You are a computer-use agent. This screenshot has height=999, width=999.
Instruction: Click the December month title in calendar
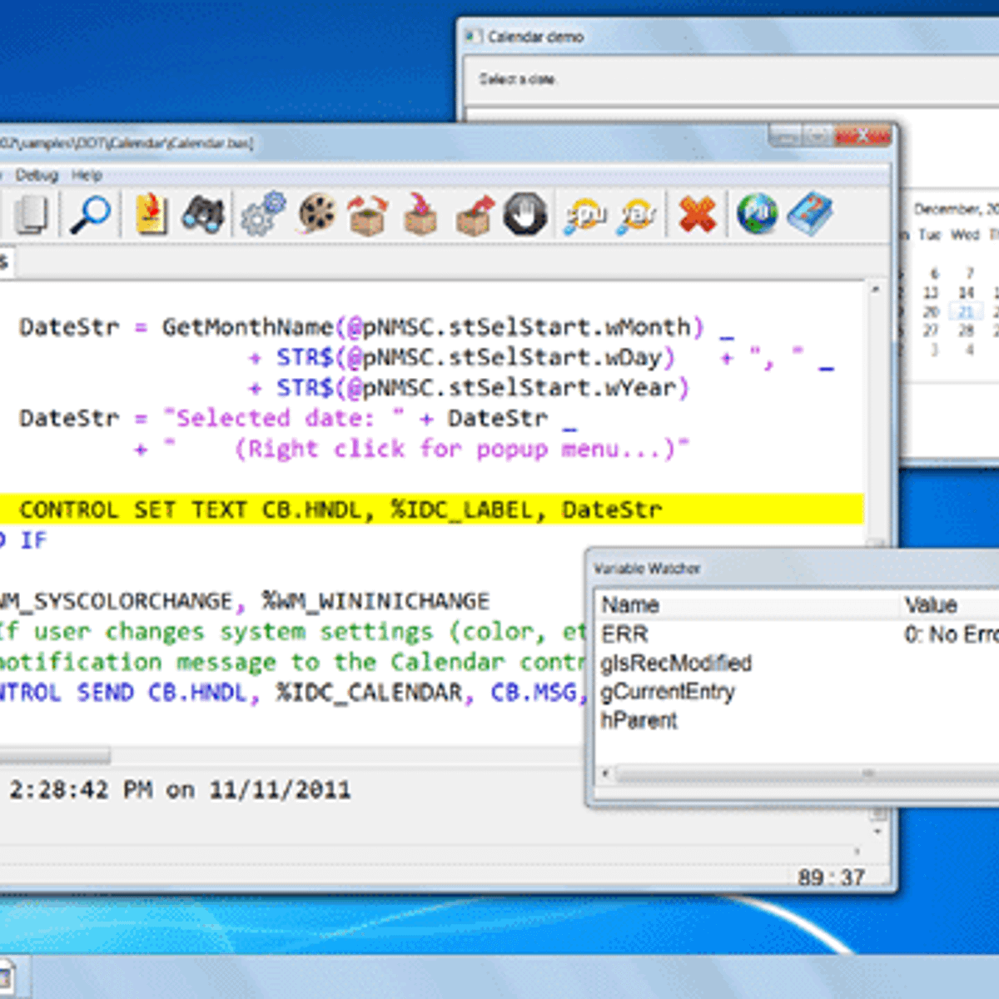[956, 209]
